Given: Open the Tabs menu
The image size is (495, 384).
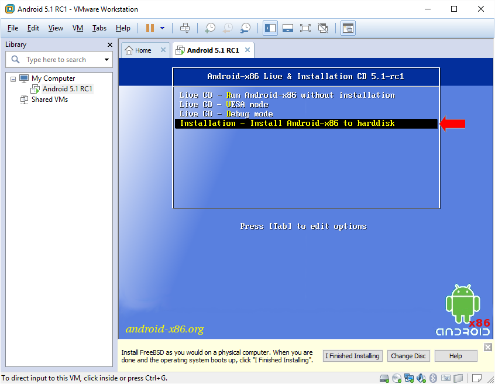Looking at the screenshot, I should click(99, 28).
